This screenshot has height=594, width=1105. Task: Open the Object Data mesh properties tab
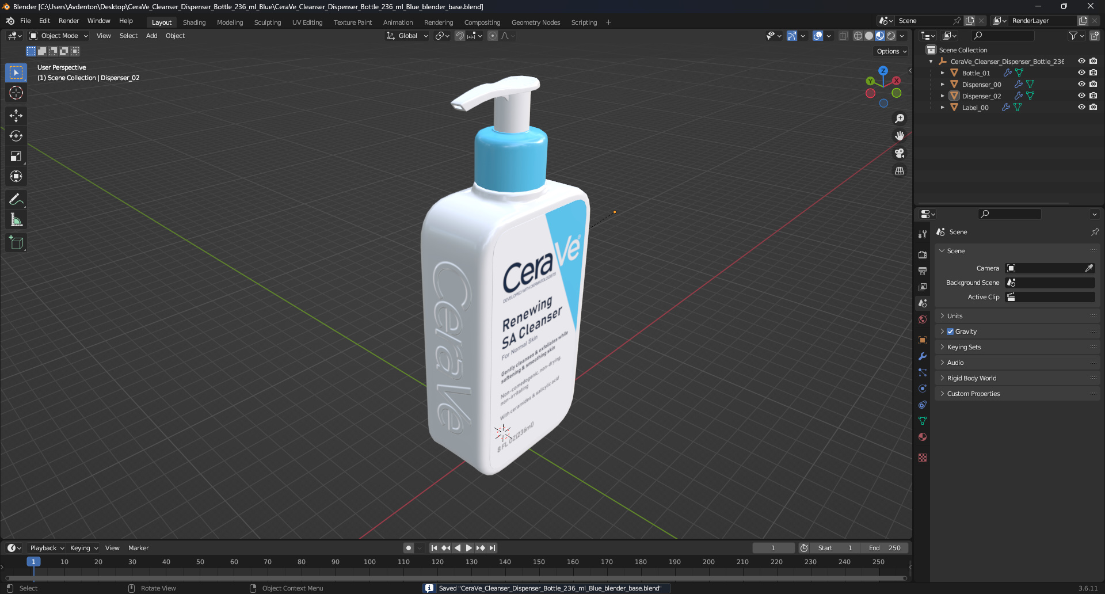click(923, 421)
